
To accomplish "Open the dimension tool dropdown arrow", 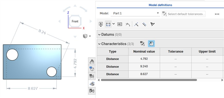I will pos(114,24).
